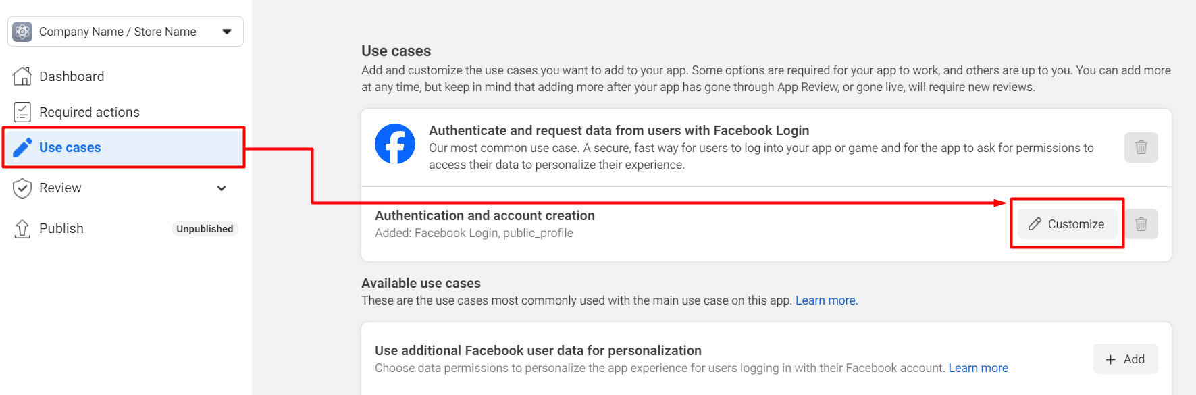Delete the Facebook Login use case via trash icon
The height and width of the screenshot is (395, 1196).
(x=1141, y=147)
